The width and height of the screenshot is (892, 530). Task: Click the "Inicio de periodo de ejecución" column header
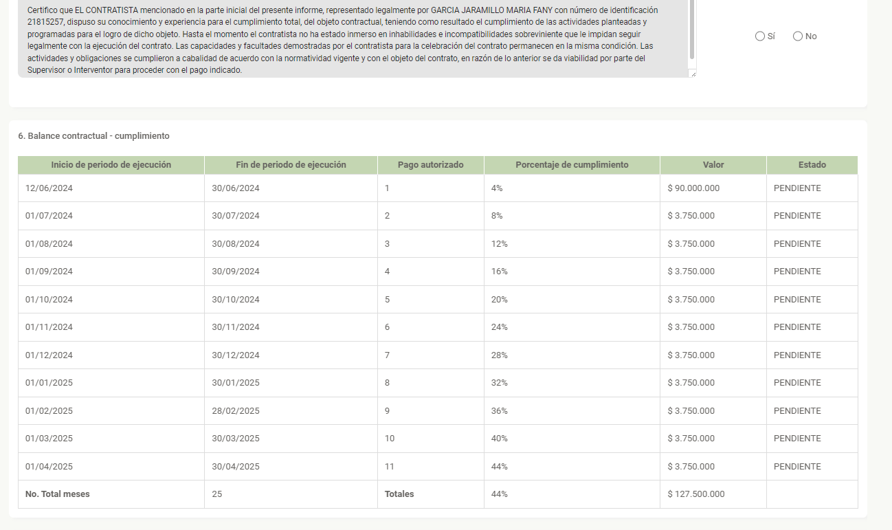click(111, 165)
